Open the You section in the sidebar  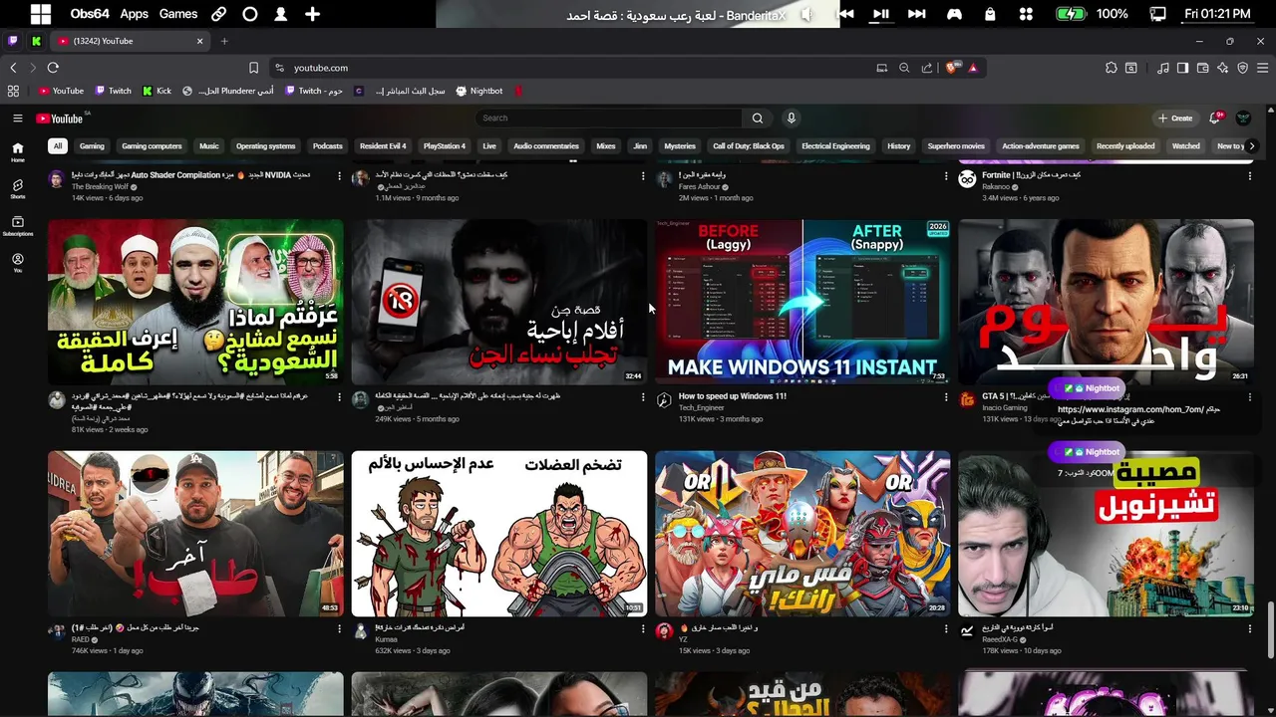click(17, 263)
